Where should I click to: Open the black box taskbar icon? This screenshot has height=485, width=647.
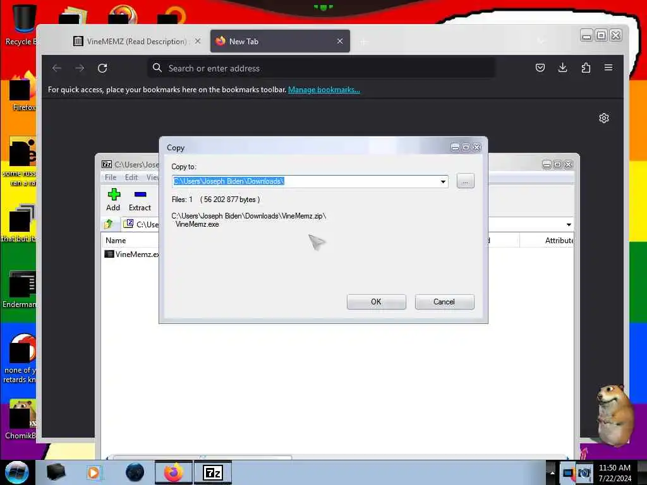(56, 472)
